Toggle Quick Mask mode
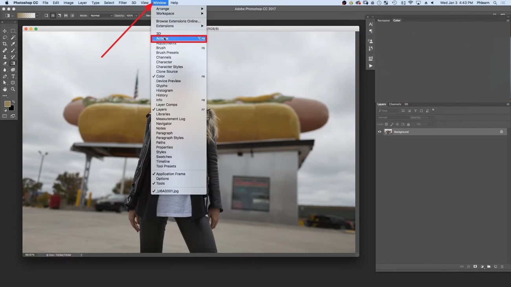Viewport: 511px width, 287px height. tap(5, 116)
